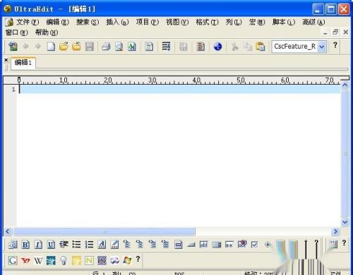
Task: Click the Print icon in toolbar
Action: (106, 47)
